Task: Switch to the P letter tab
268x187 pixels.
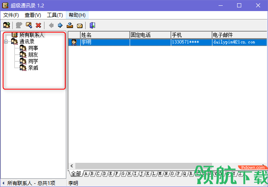Action: coord(178,174)
